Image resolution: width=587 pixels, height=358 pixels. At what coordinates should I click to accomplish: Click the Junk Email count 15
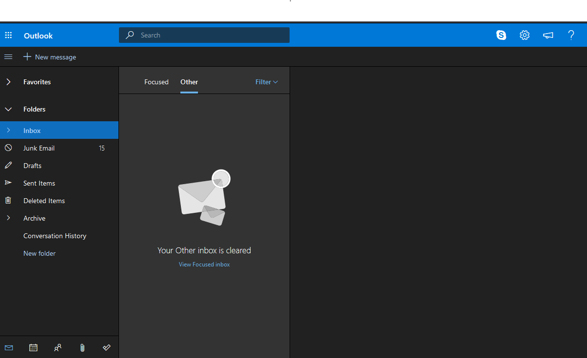tap(101, 148)
